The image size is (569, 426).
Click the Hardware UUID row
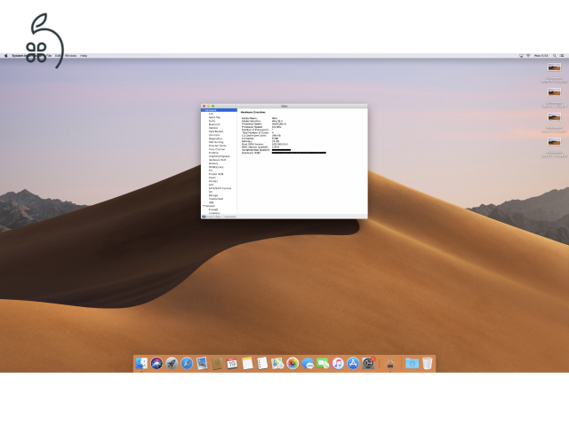point(284,153)
